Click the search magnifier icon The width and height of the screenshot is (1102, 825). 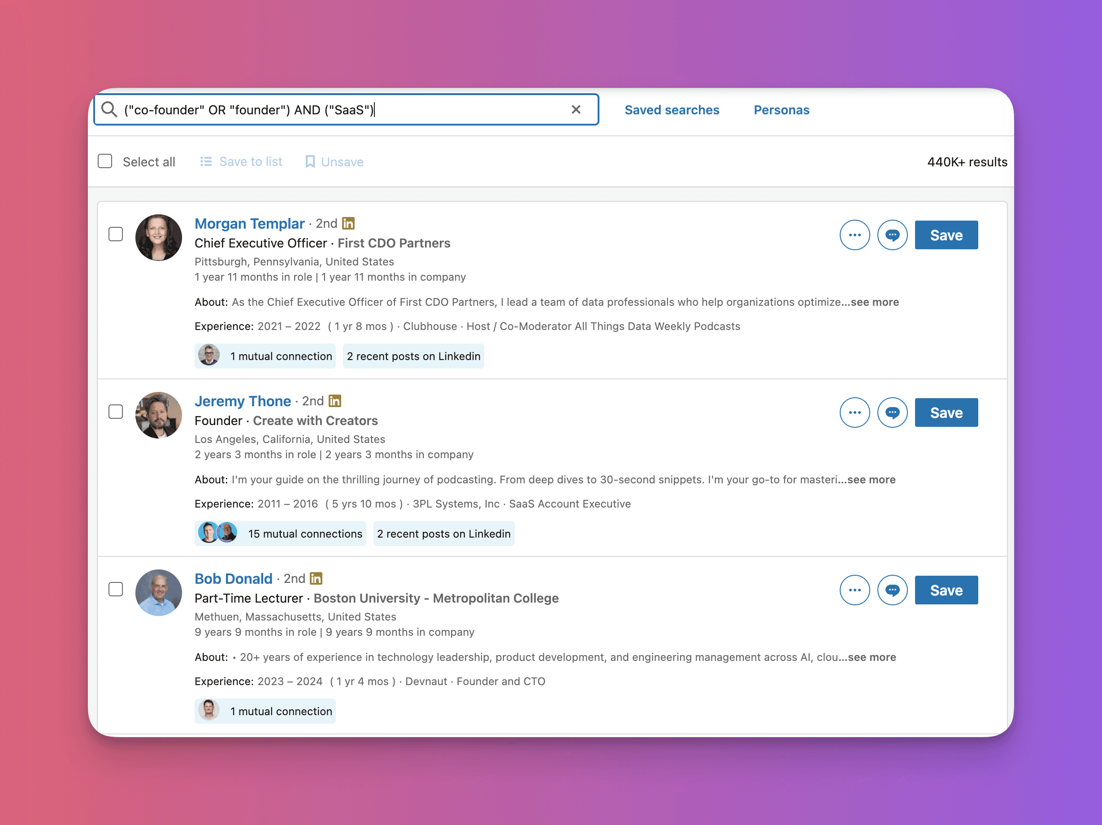coord(108,109)
